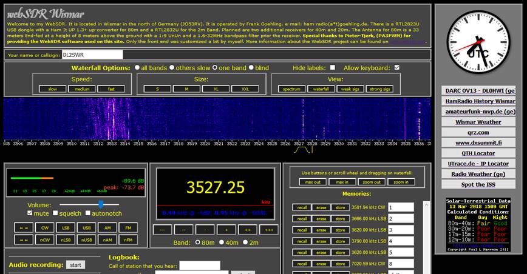Click the passband filter marker on frequency scale

pos(303,149)
